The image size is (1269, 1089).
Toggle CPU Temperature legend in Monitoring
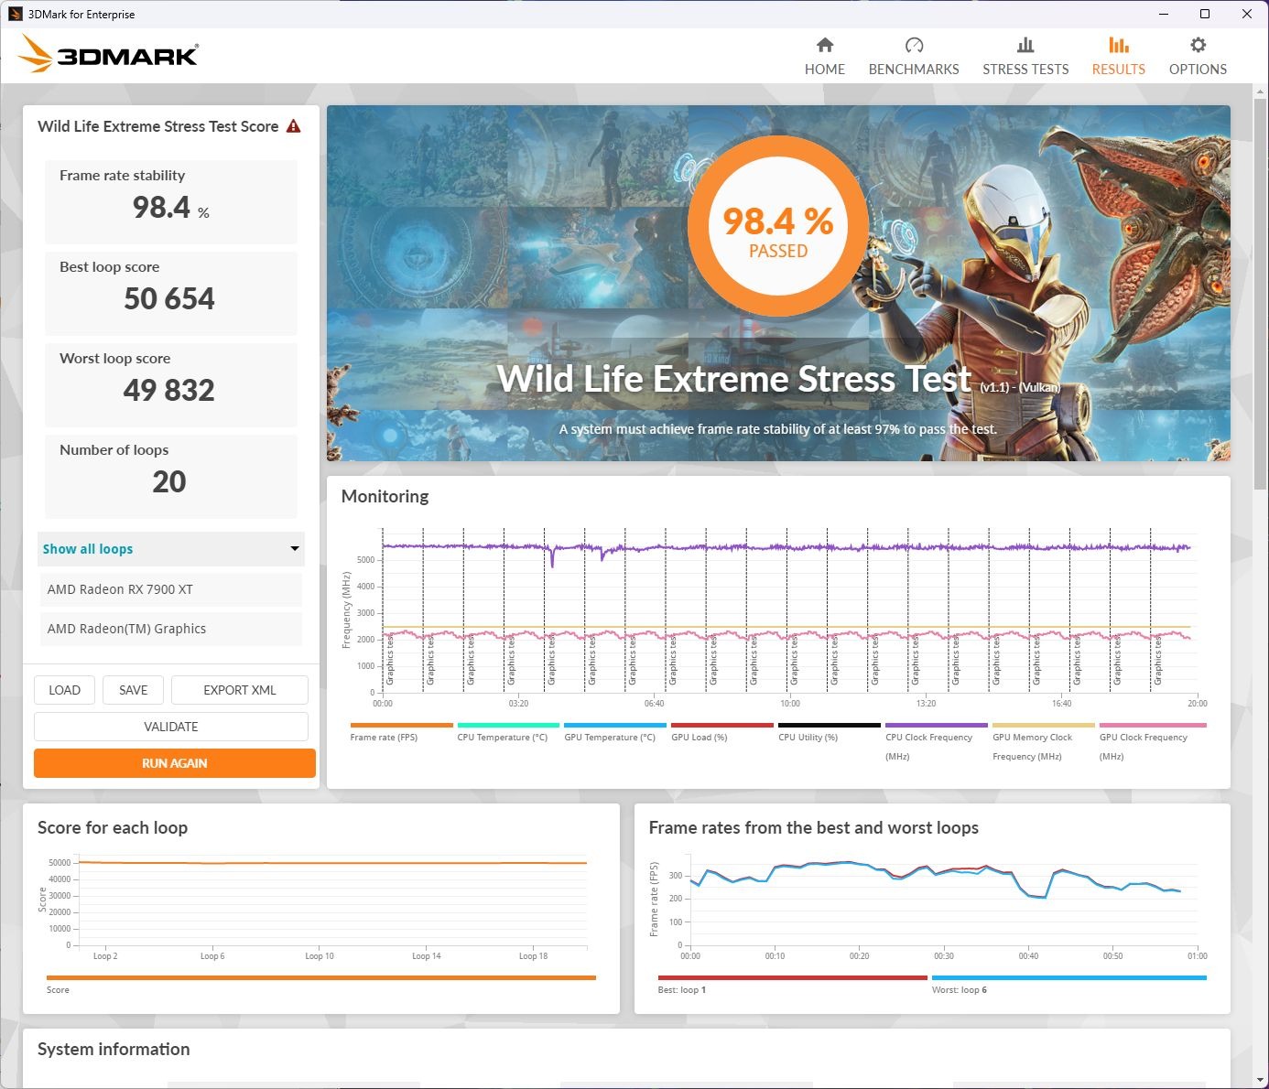pos(508,732)
